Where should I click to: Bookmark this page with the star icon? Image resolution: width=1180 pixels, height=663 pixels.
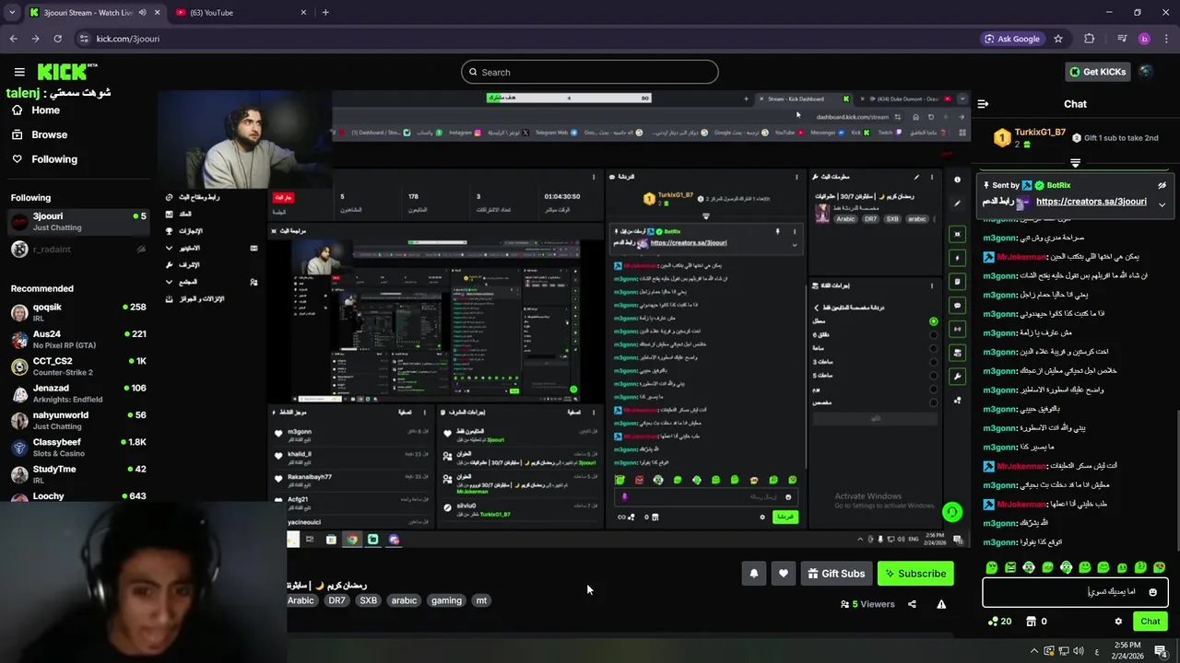(x=1058, y=39)
